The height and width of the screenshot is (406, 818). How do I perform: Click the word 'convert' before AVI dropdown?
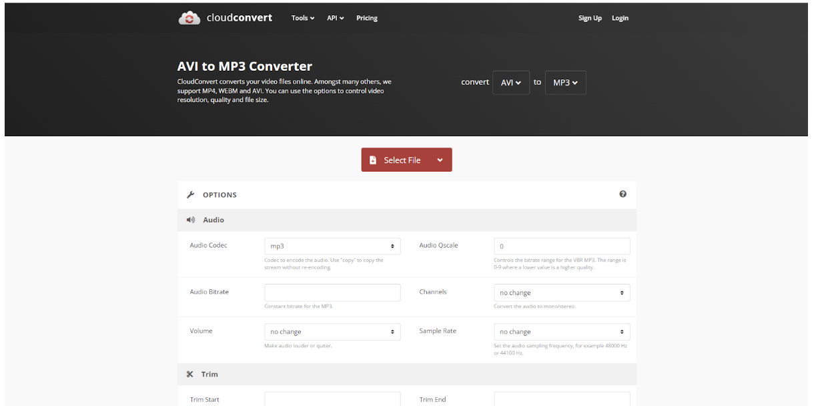pos(475,82)
